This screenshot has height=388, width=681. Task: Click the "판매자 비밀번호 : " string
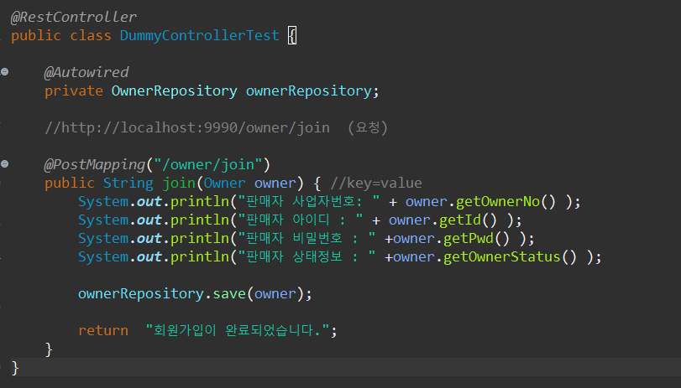pyautogui.click(x=306, y=239)
